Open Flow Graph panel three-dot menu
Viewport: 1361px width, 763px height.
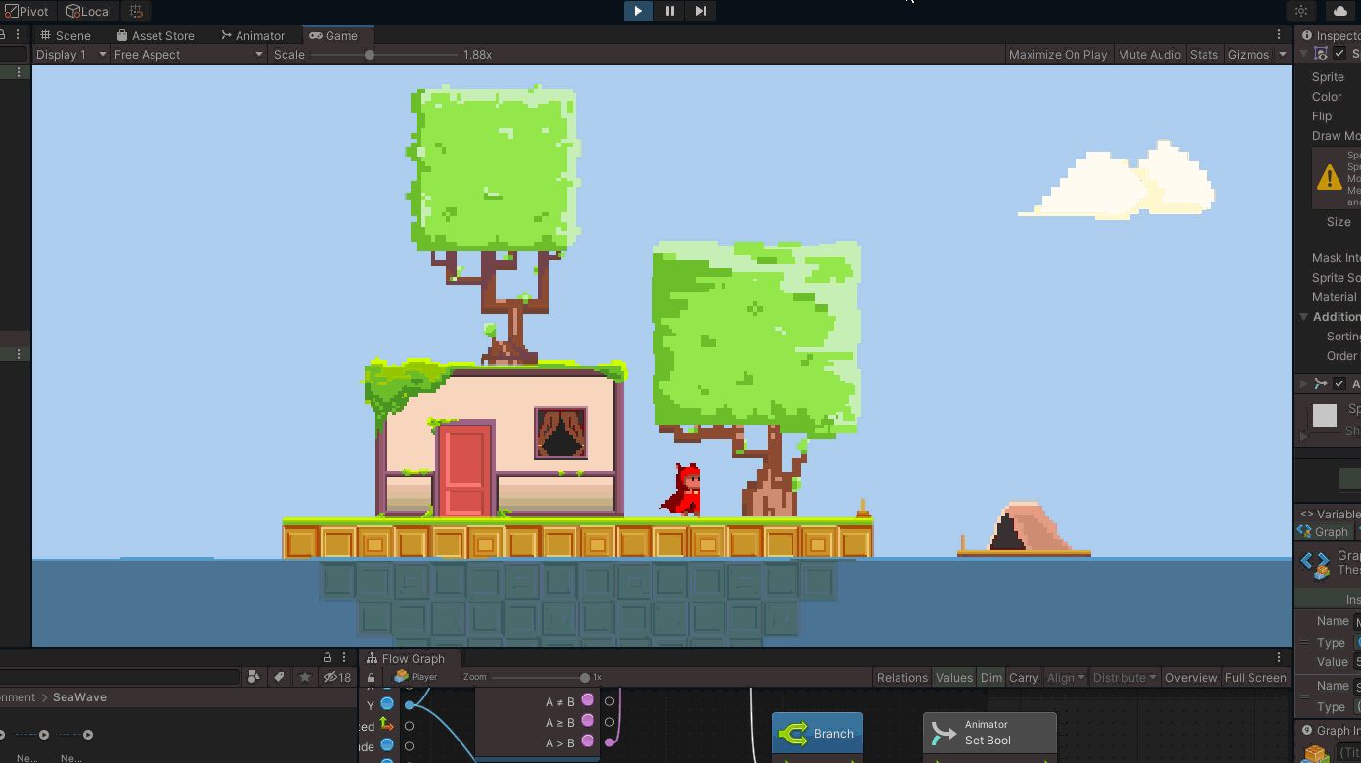[x=1279, y=658]
